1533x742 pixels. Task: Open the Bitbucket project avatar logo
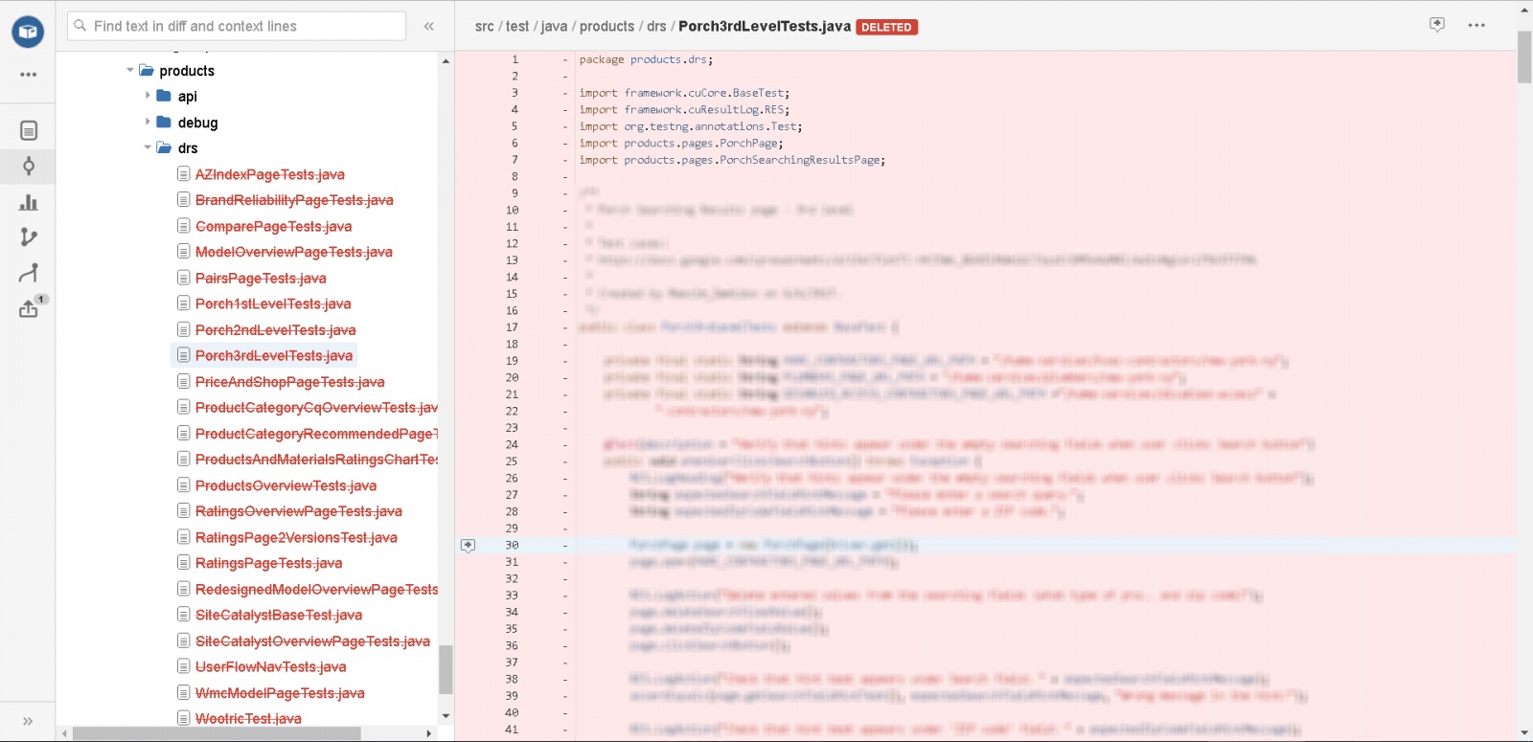click(28, 33)
